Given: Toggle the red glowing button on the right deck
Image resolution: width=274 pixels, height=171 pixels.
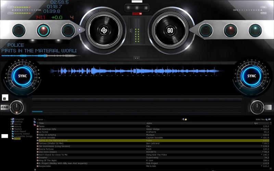Looking at the screenshot, I should (x=231, y=30).
